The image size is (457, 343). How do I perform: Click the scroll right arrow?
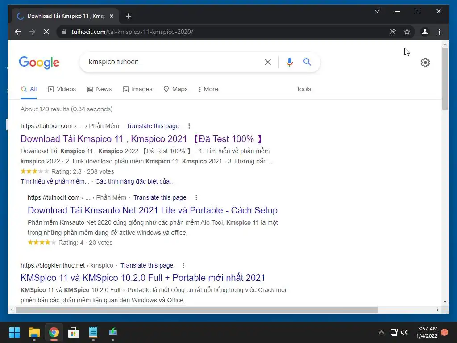pos(438,310)
